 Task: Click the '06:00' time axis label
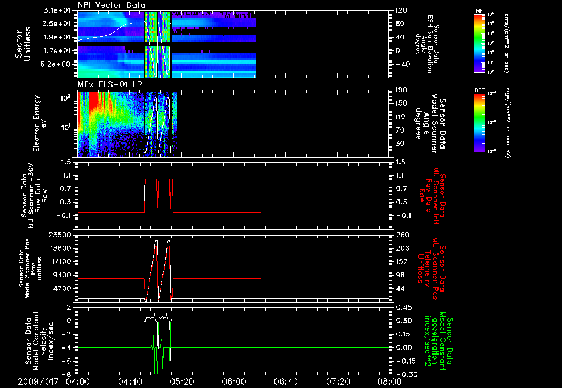click(x=234, y=382)
